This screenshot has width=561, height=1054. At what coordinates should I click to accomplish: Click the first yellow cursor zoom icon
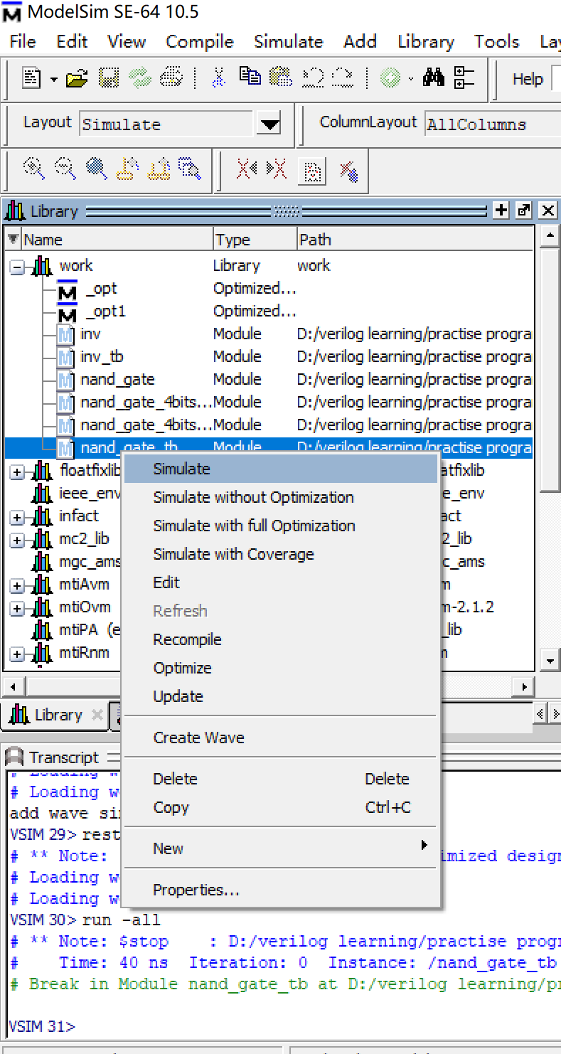click(127, 169)
